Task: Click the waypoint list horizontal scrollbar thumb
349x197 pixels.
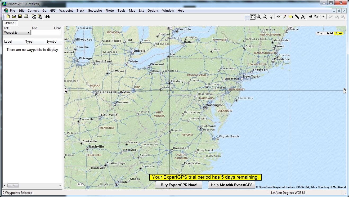Action: click(13, 186)
